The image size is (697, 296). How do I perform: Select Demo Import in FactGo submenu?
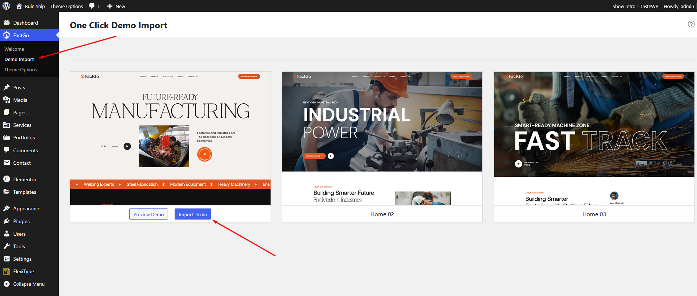pos(19,59)
